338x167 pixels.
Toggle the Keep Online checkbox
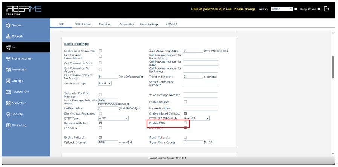pyautogui.click(x=319, y=9)
